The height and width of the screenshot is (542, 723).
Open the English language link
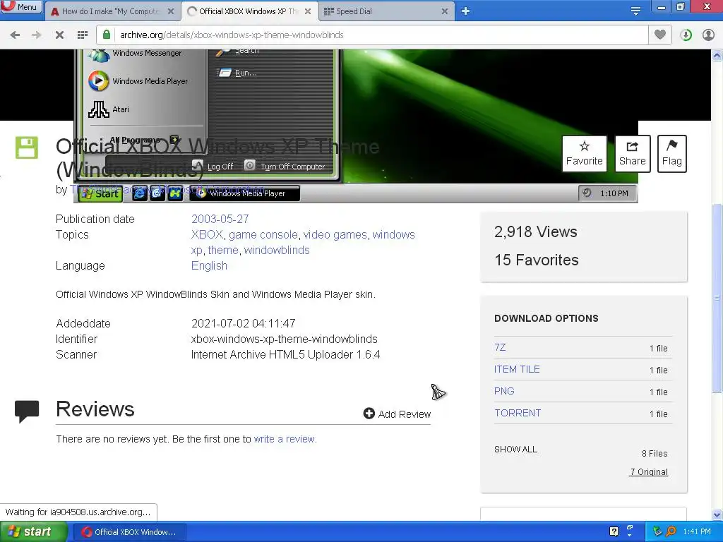click(209, 266)
